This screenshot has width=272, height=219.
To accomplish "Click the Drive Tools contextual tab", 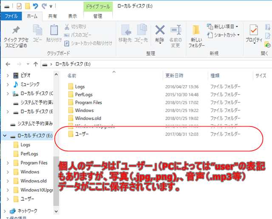I will point(98,7).
